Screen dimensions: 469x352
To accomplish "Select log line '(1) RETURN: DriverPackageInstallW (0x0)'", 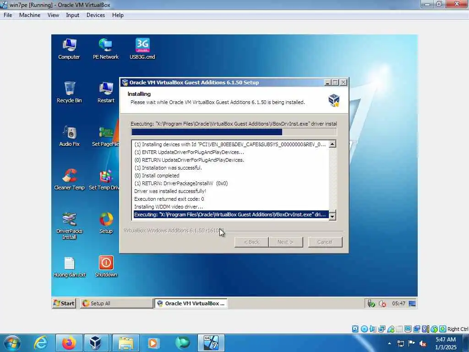I will 181,183.
